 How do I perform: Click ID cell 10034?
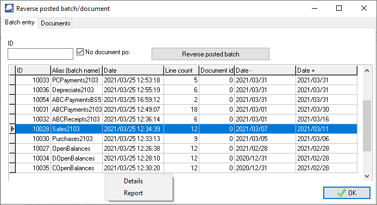click(33, 158)
